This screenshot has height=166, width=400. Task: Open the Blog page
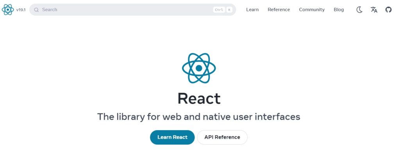[339, 10]
